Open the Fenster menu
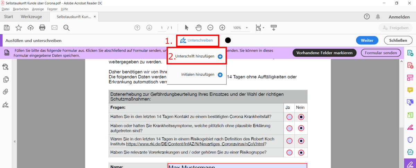Viewport: 416px width, 168px height. pos(52,9)
